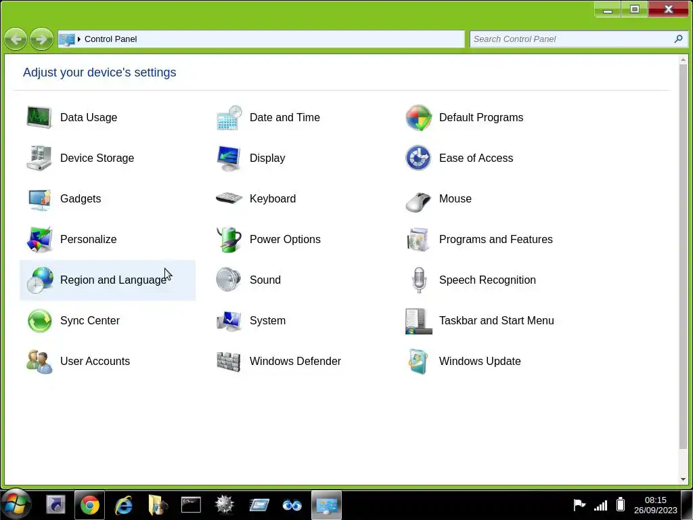
Task: Go to Display settings link
Action: click(x=267, y=158)
